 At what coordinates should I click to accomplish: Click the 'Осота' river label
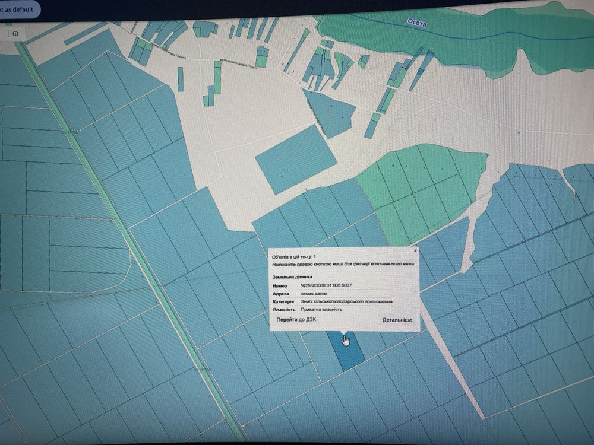pyautogui.click(x=417, y=23)
